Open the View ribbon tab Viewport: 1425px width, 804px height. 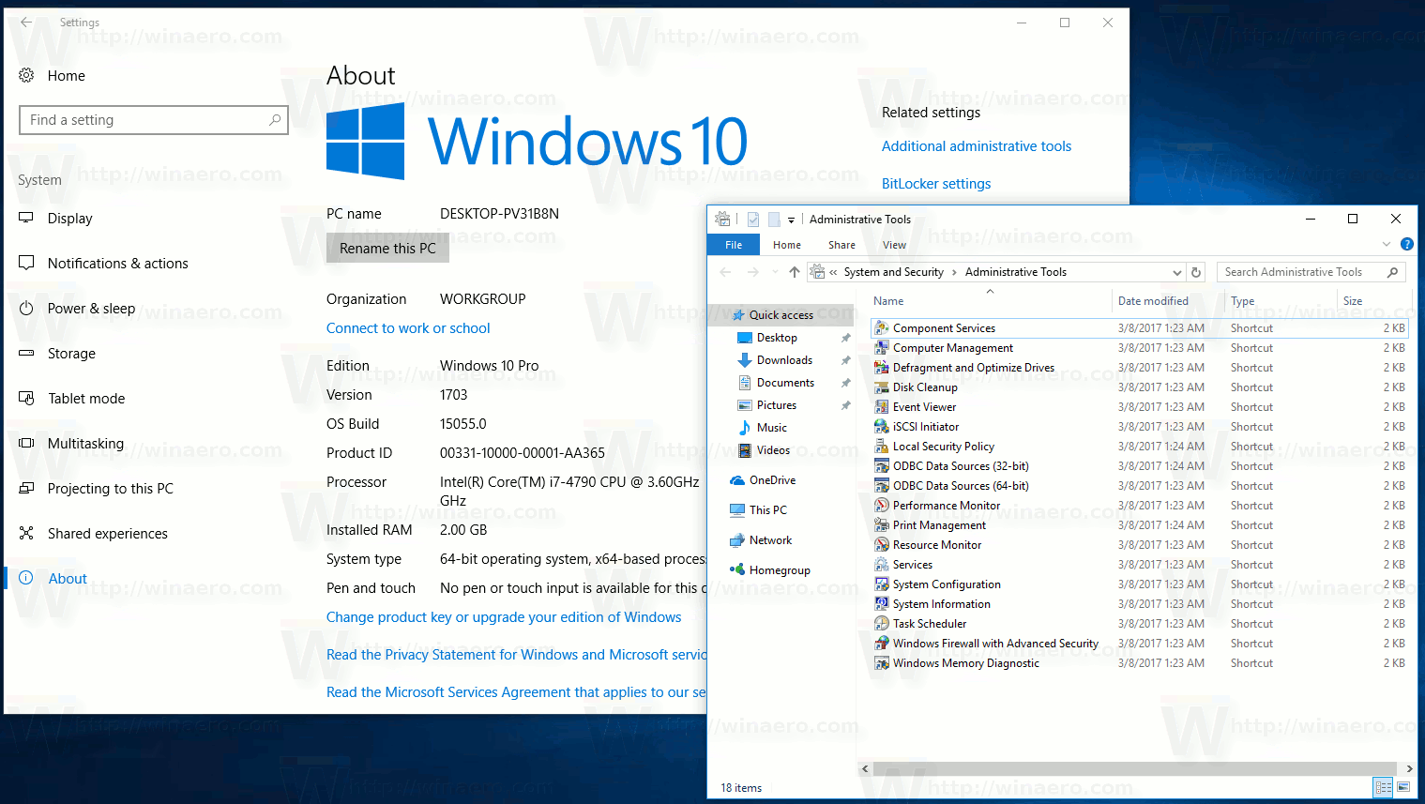pyautogui.click(x=894, y=245)
